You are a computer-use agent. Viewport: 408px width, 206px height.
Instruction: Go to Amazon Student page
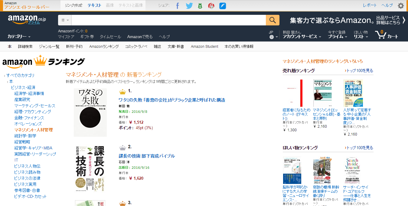[204, 47]
